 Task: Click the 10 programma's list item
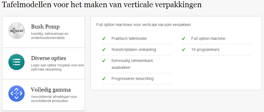[216, 50]
